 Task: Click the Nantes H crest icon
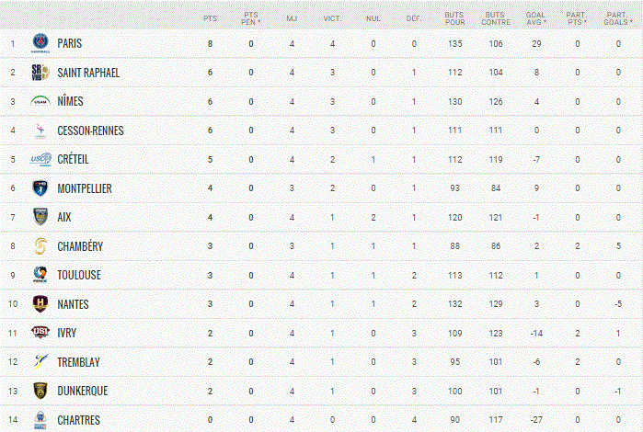click(40, 303)
